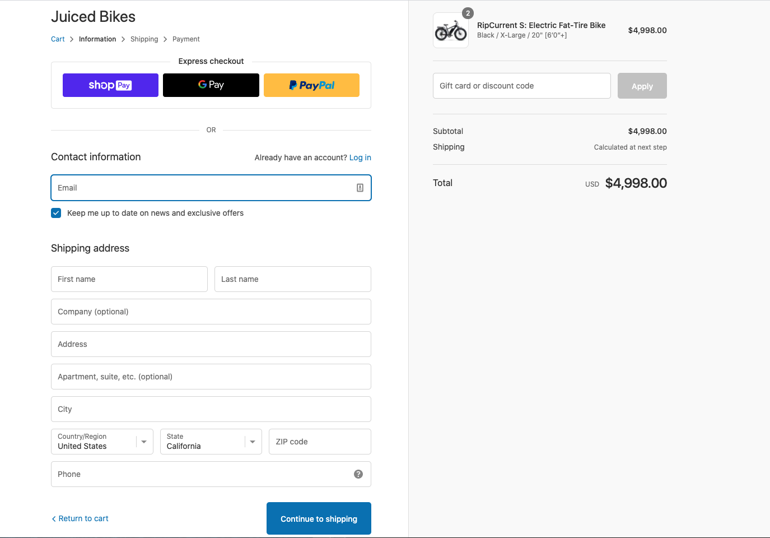The width and height of the screenshot is (770, 538).
Task: Focus the First name field
Action: pyautogui.click(x=129, y=279)
